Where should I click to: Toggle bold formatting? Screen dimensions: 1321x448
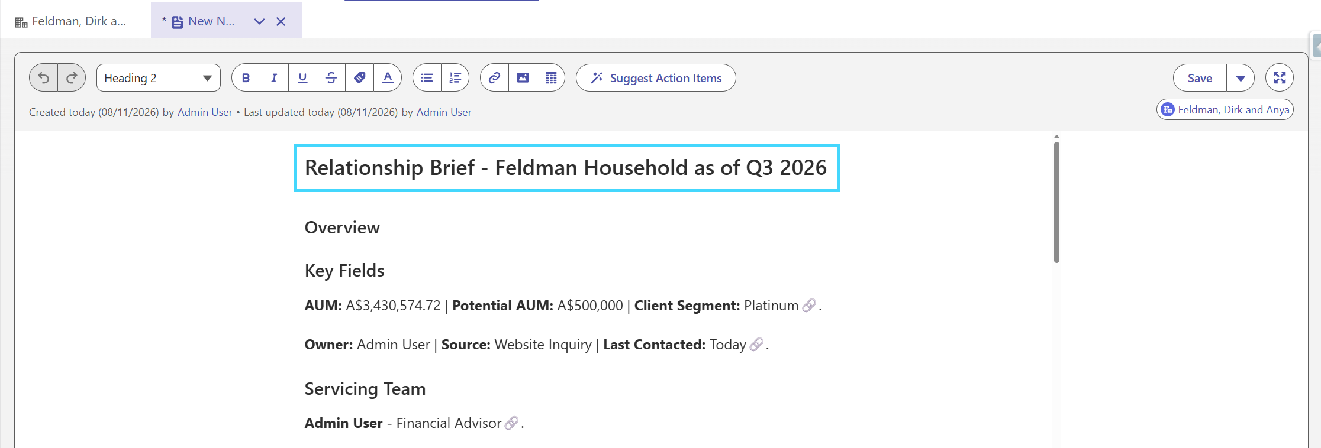pos(246,78)
